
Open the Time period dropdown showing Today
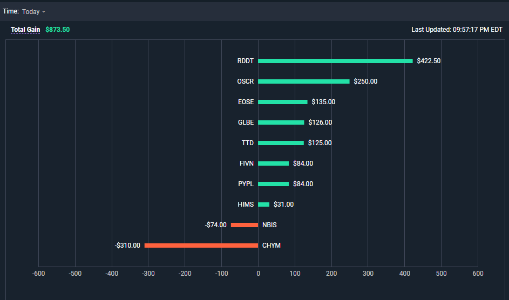click(34, 12)
